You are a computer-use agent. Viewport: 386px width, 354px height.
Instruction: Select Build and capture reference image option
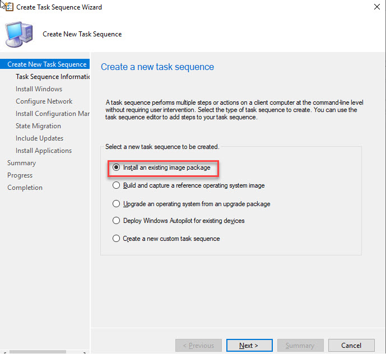pyautogui.click(x=117, y=185)
